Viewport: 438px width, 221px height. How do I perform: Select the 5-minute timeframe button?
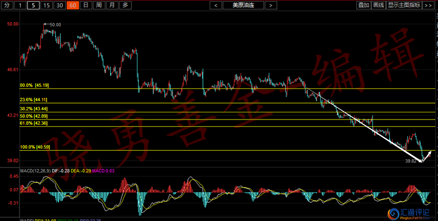tap(33, 5)
